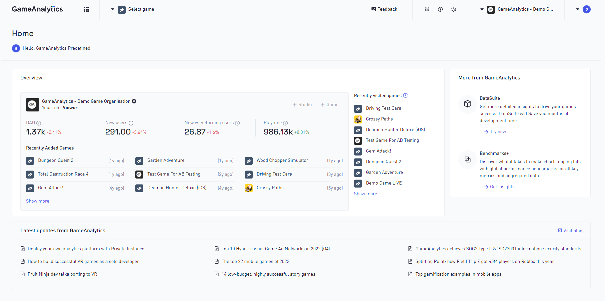Click the Playtime info icon
This screenshot has width=605, height=301.
(x=285, y=123)
